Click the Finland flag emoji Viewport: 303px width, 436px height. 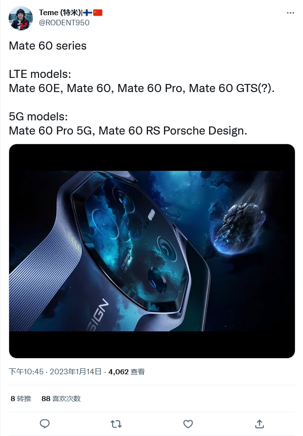pyautogui.click(x=88, y=13)
